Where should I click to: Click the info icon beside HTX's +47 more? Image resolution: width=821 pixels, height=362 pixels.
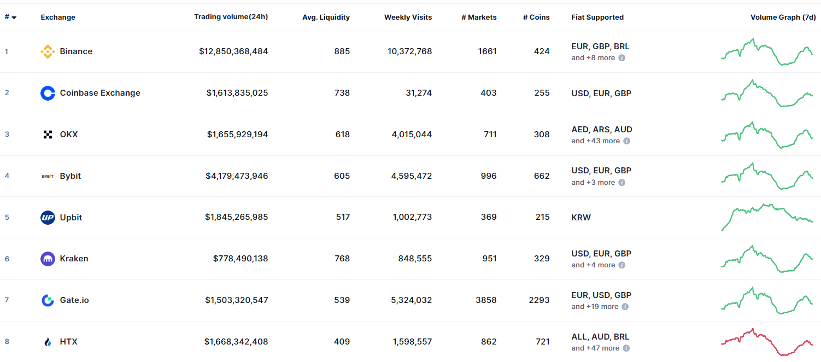point(626,348)
